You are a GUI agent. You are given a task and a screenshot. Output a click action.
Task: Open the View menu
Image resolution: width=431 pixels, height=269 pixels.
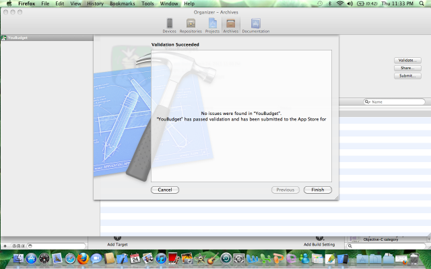point(75,3)
